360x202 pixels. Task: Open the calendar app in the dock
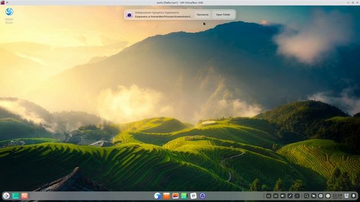(x=193, y=196)
